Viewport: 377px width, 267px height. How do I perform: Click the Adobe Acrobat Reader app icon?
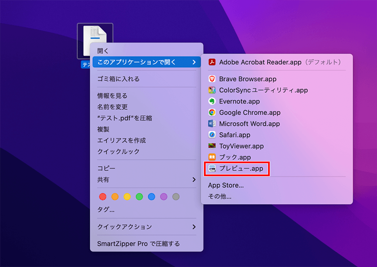[212, 62]
